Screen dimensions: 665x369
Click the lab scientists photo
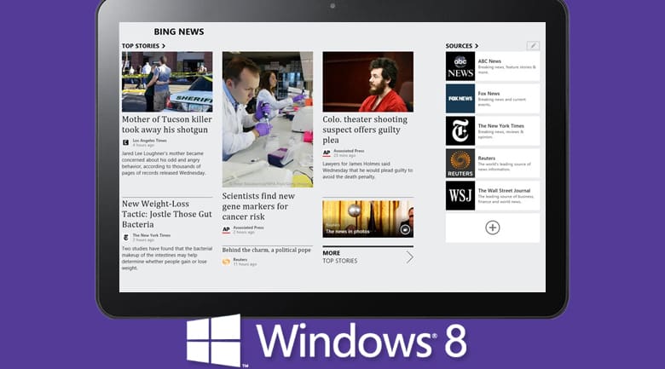(268, 119)
